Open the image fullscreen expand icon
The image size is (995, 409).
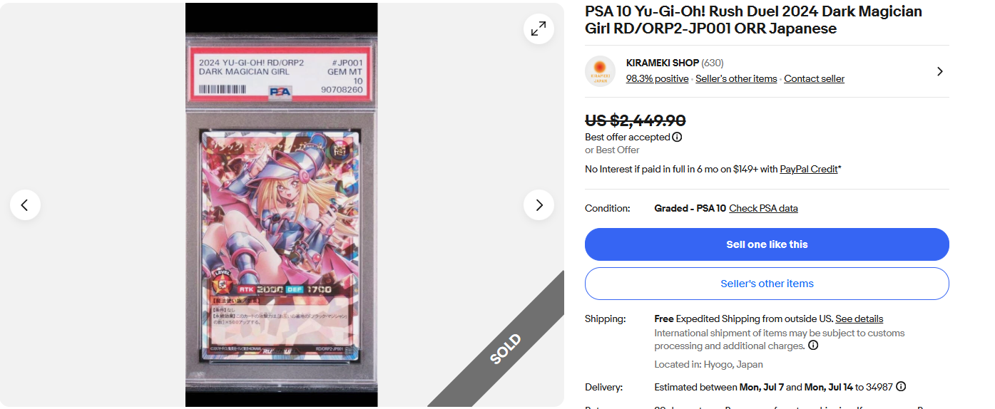tap(539, 29)
